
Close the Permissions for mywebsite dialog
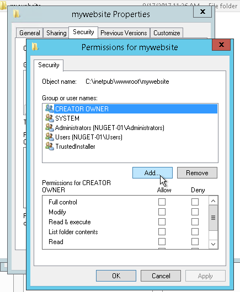[x=221, y=45]
